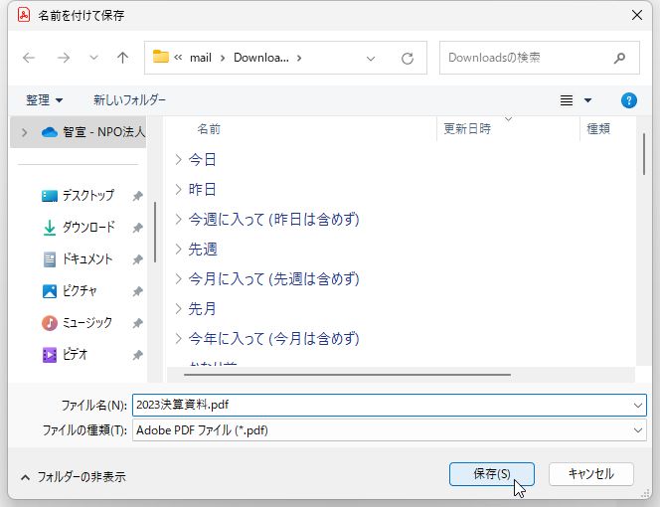The width and height of the screenshot is (660, 507).
Task: Expand 今週に入って (昨日は含めず) group
Action: pos(179,220)
